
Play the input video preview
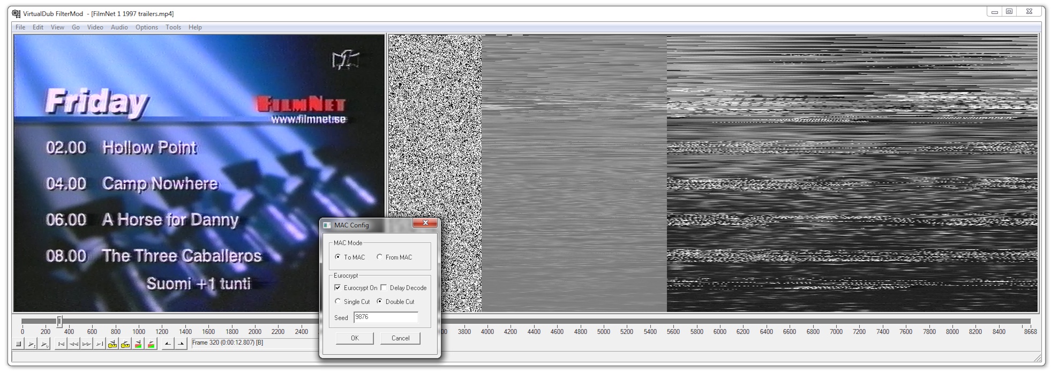(32, 344)
